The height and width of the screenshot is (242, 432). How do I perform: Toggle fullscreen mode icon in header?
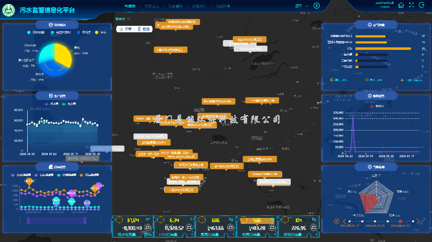point(411,6)
